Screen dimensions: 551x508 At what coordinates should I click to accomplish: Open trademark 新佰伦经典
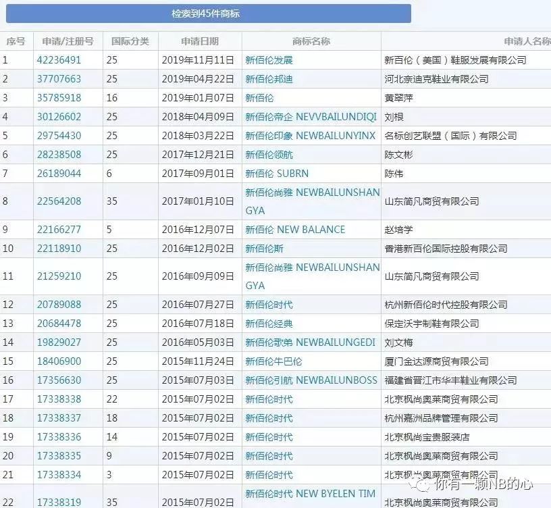pyautogui.click(x=269, y=324)
